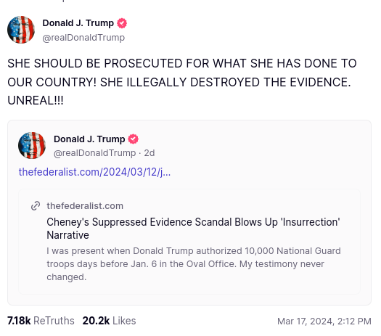The height and width of the screenshot is (336, 381).
Task: Click the Mar 17, 2024 timestamp
Action: pyautogui.click(x=324, y=321)
